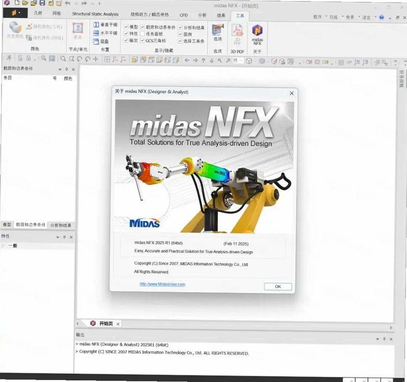Click the midas NFX application logo in the title bar

pos(7,3)
